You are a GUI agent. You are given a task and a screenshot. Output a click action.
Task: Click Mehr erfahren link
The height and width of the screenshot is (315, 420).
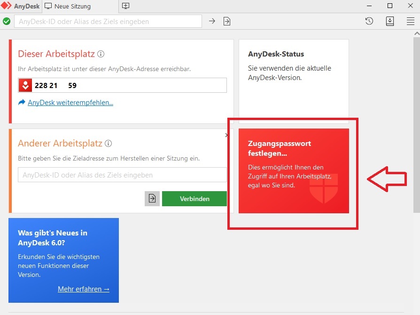tap(84, 289)
